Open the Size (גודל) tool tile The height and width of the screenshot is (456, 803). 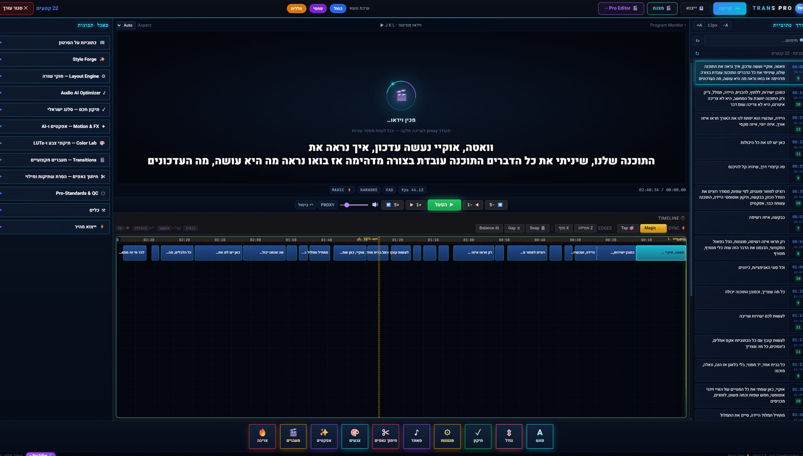(x=509, y=436)
